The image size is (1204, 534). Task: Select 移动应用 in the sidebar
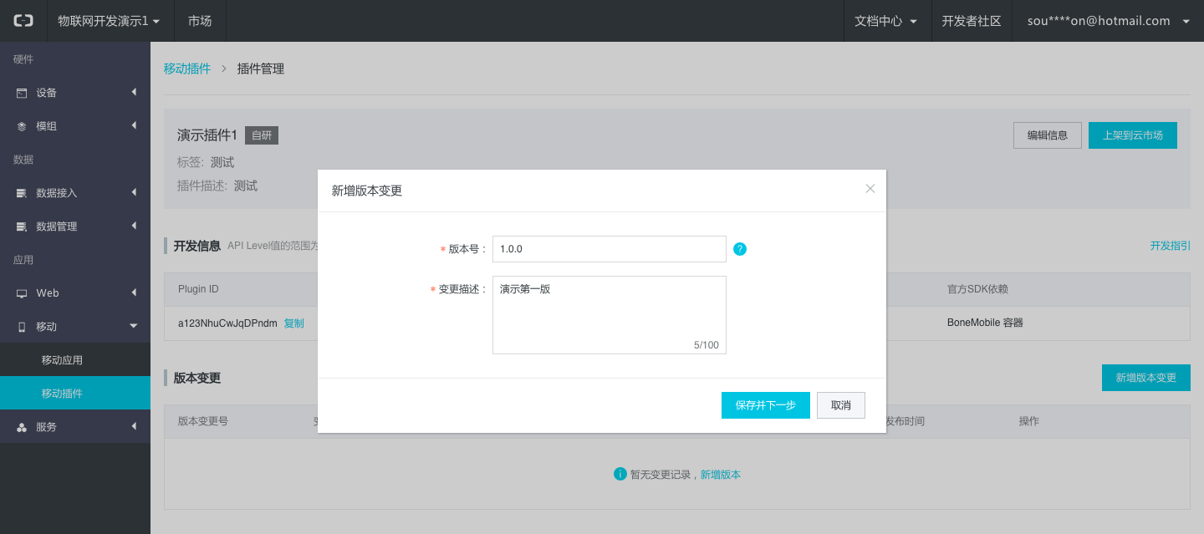[x=62, y=360]
